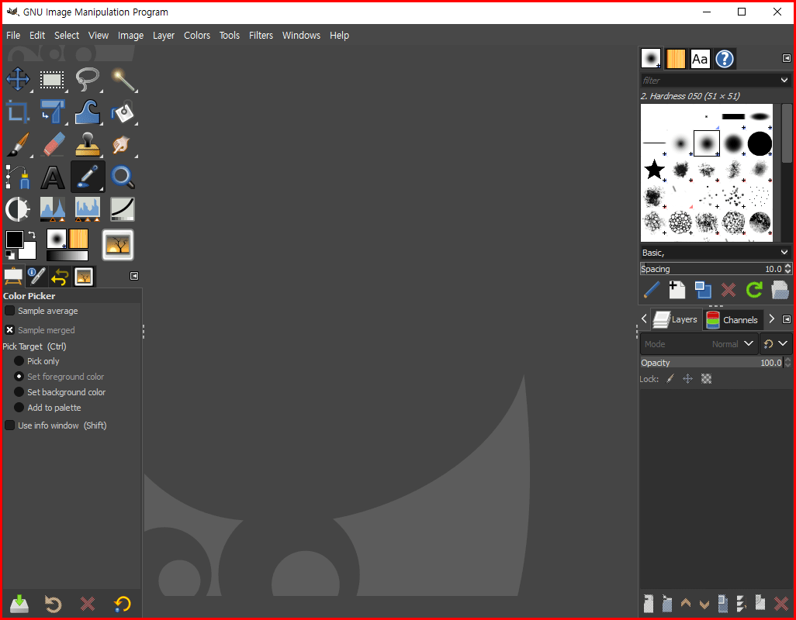Adjust the layer Opacity slider

pos(711,363)
